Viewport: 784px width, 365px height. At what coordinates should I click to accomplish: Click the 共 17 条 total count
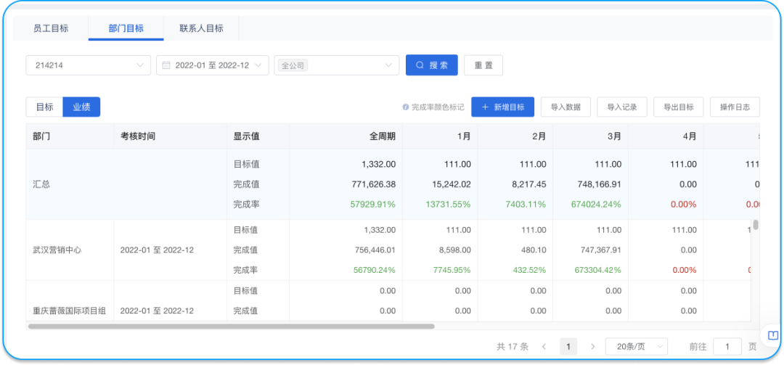pyautogui.click(x=513, y=347)
